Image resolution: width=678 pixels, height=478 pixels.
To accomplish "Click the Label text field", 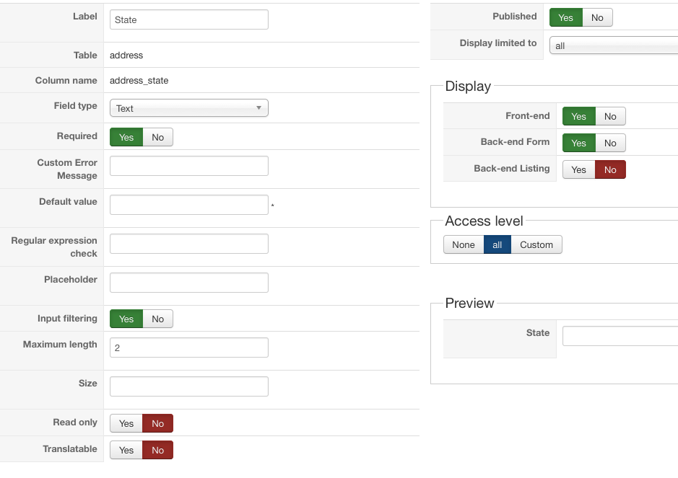I will [188, 19].
